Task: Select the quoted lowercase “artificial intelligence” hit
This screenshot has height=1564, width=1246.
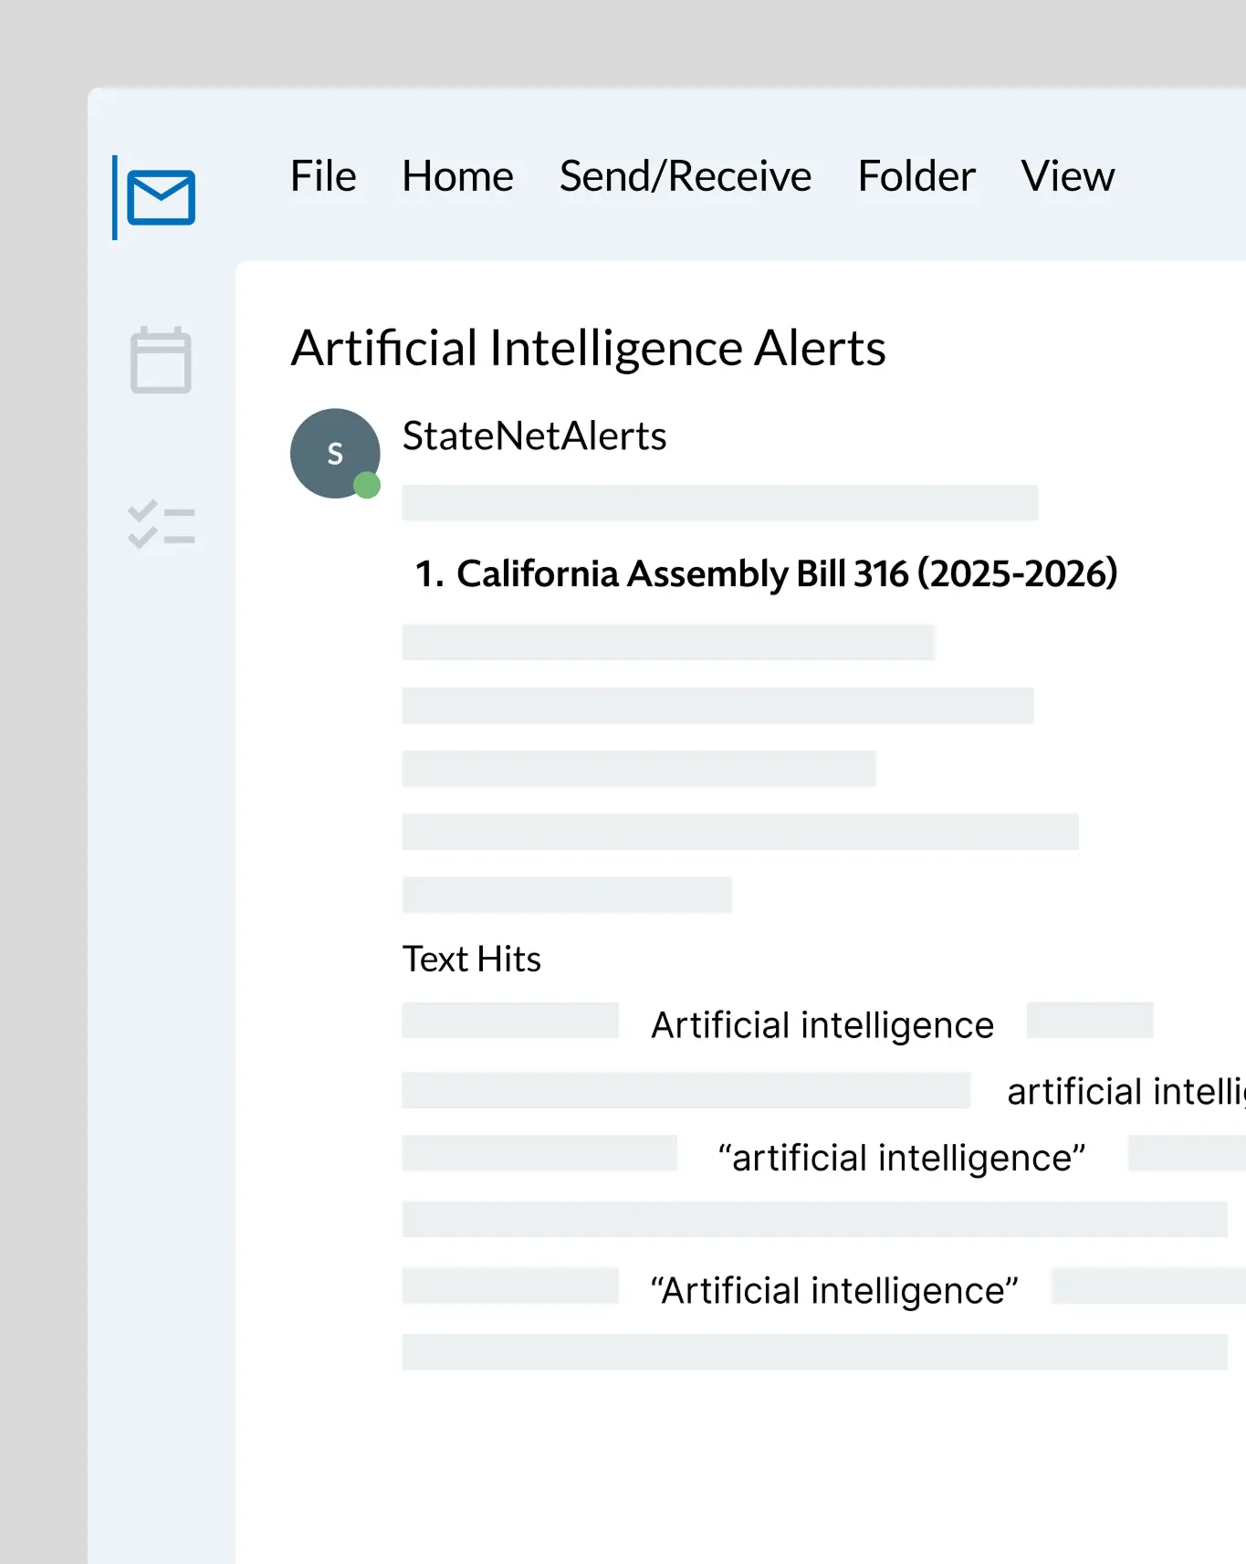Action: click(901, 1158)
